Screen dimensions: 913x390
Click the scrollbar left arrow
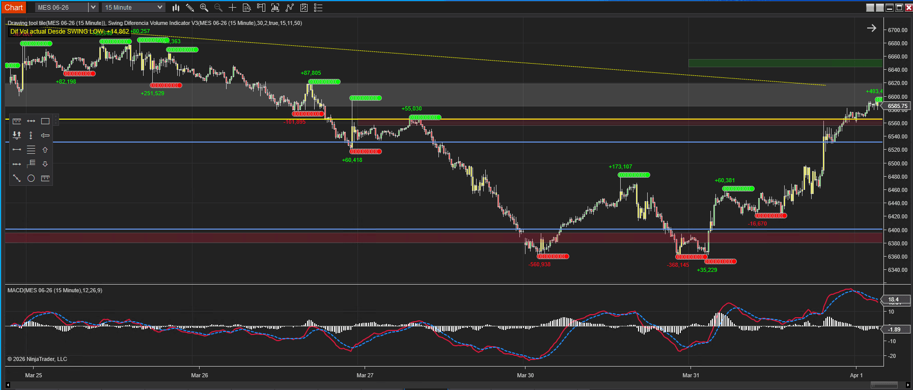tap(7, 385)
